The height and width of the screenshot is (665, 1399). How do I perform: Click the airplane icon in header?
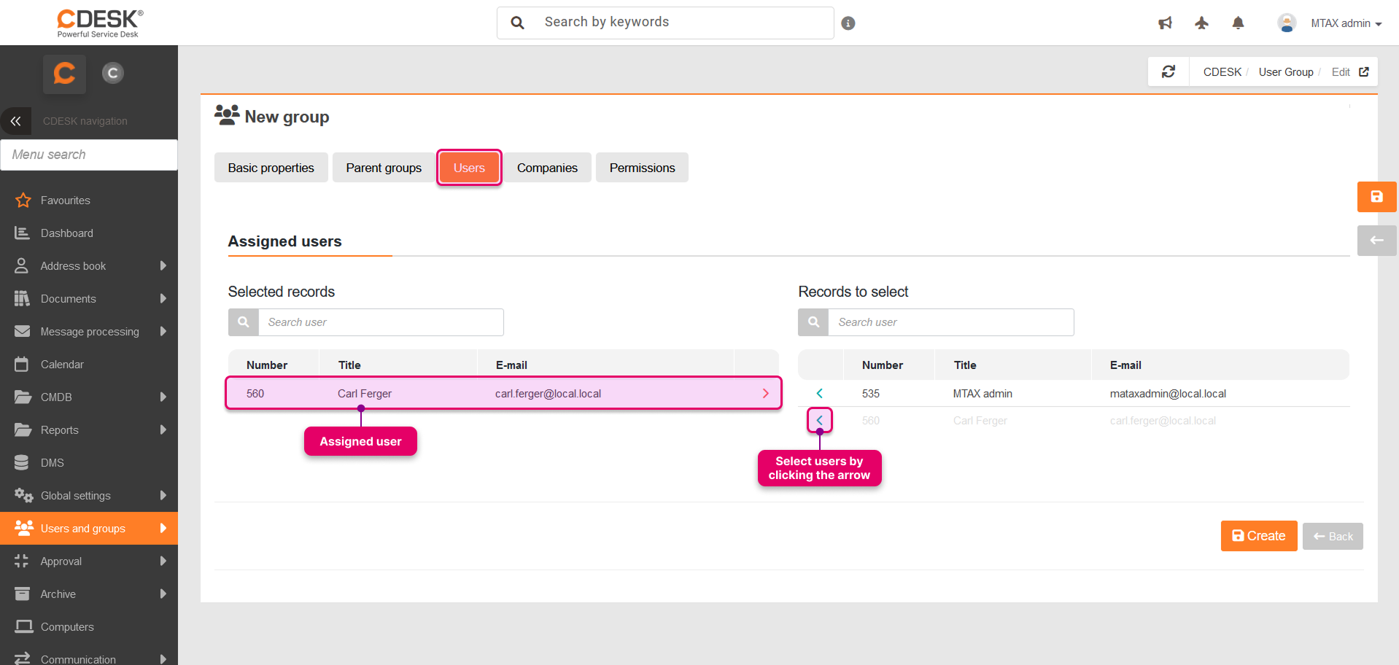(x=1201, y=23)
